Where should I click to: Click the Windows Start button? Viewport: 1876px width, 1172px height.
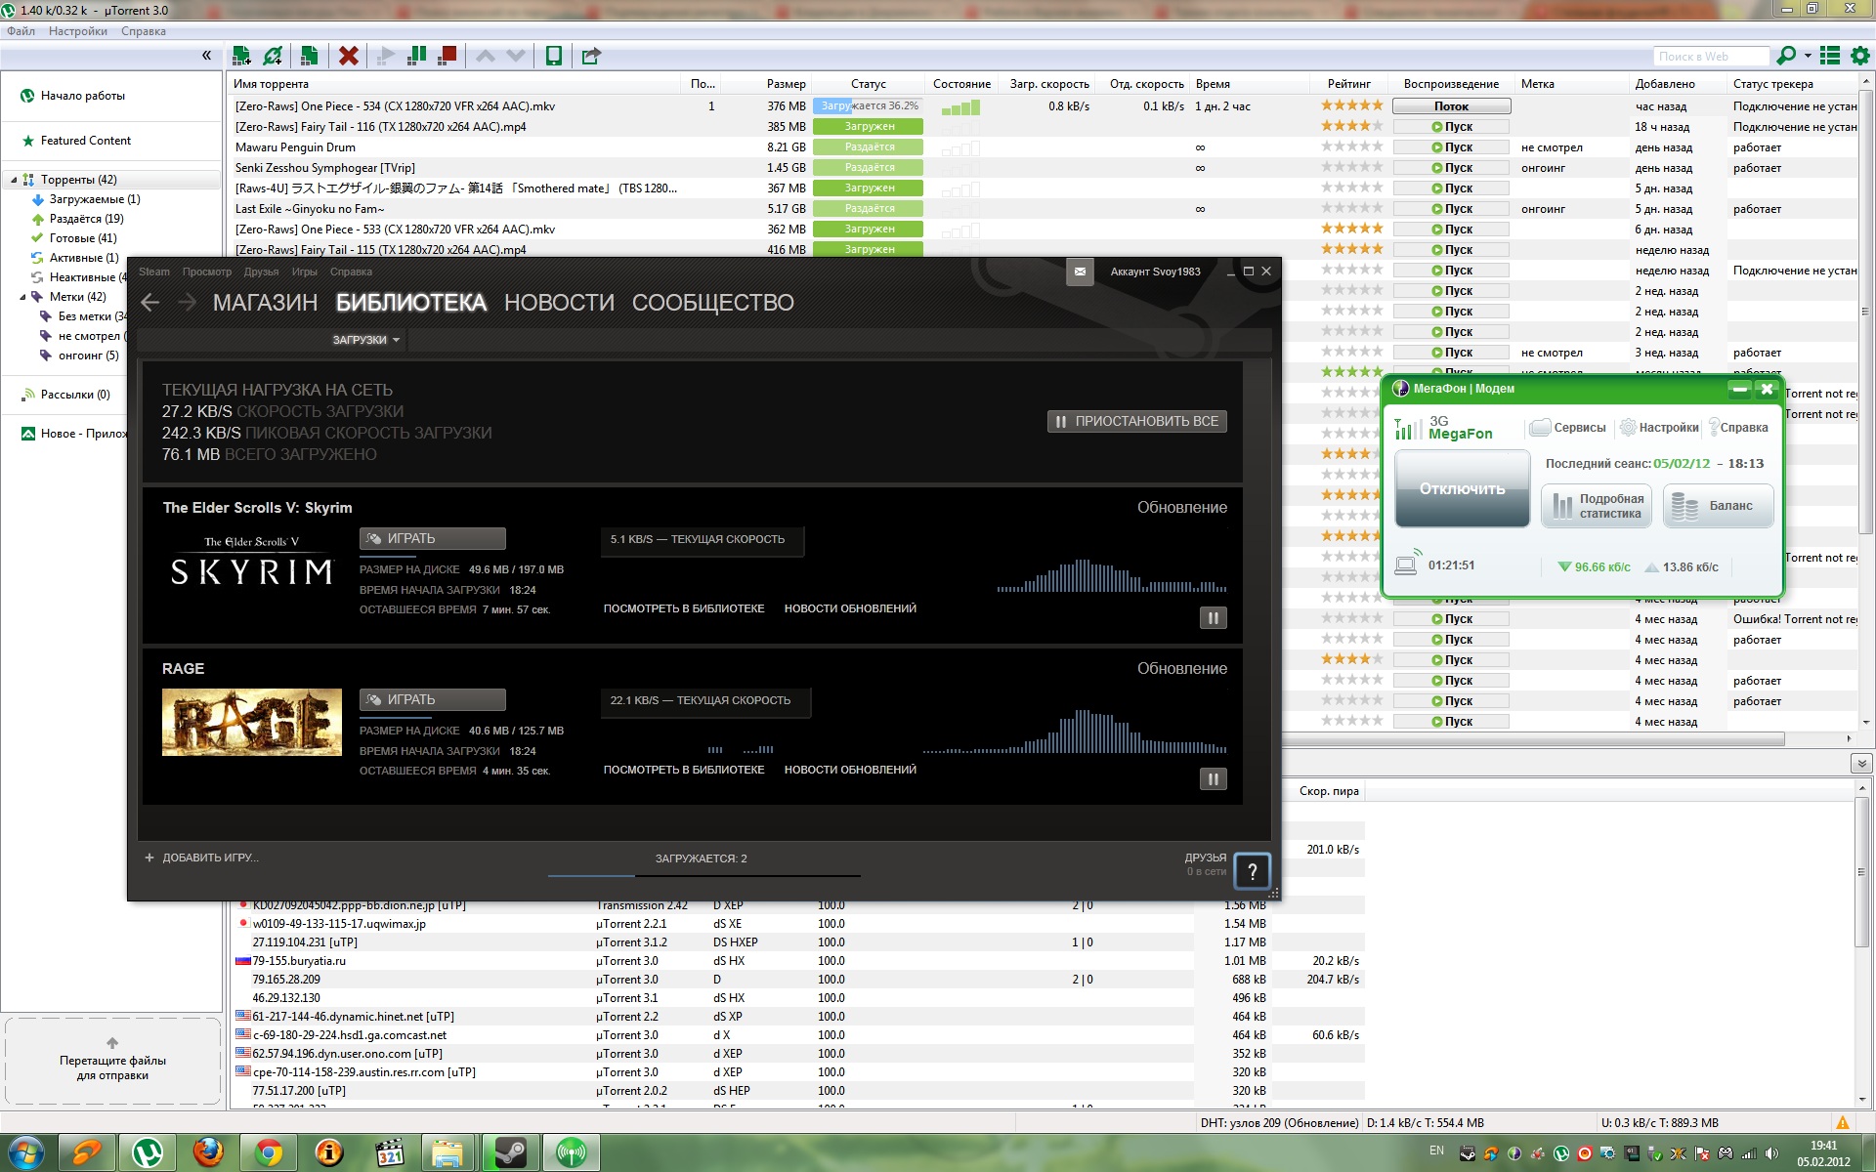25,1152
